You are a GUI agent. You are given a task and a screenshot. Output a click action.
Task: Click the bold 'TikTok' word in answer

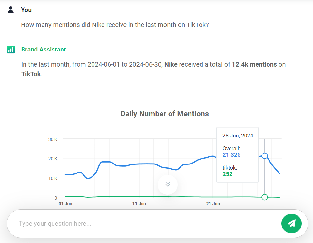[31, 74]
